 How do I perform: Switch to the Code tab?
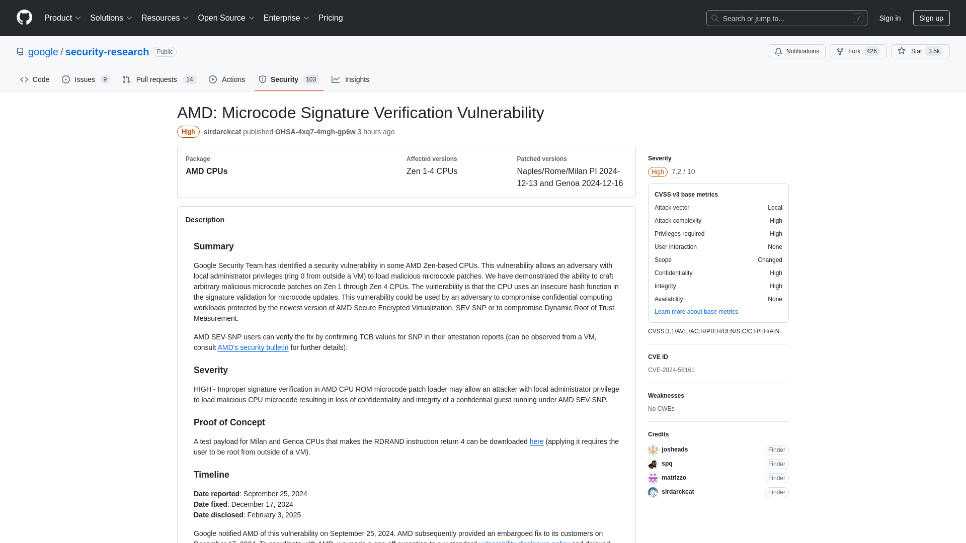(x=35, y=79)
